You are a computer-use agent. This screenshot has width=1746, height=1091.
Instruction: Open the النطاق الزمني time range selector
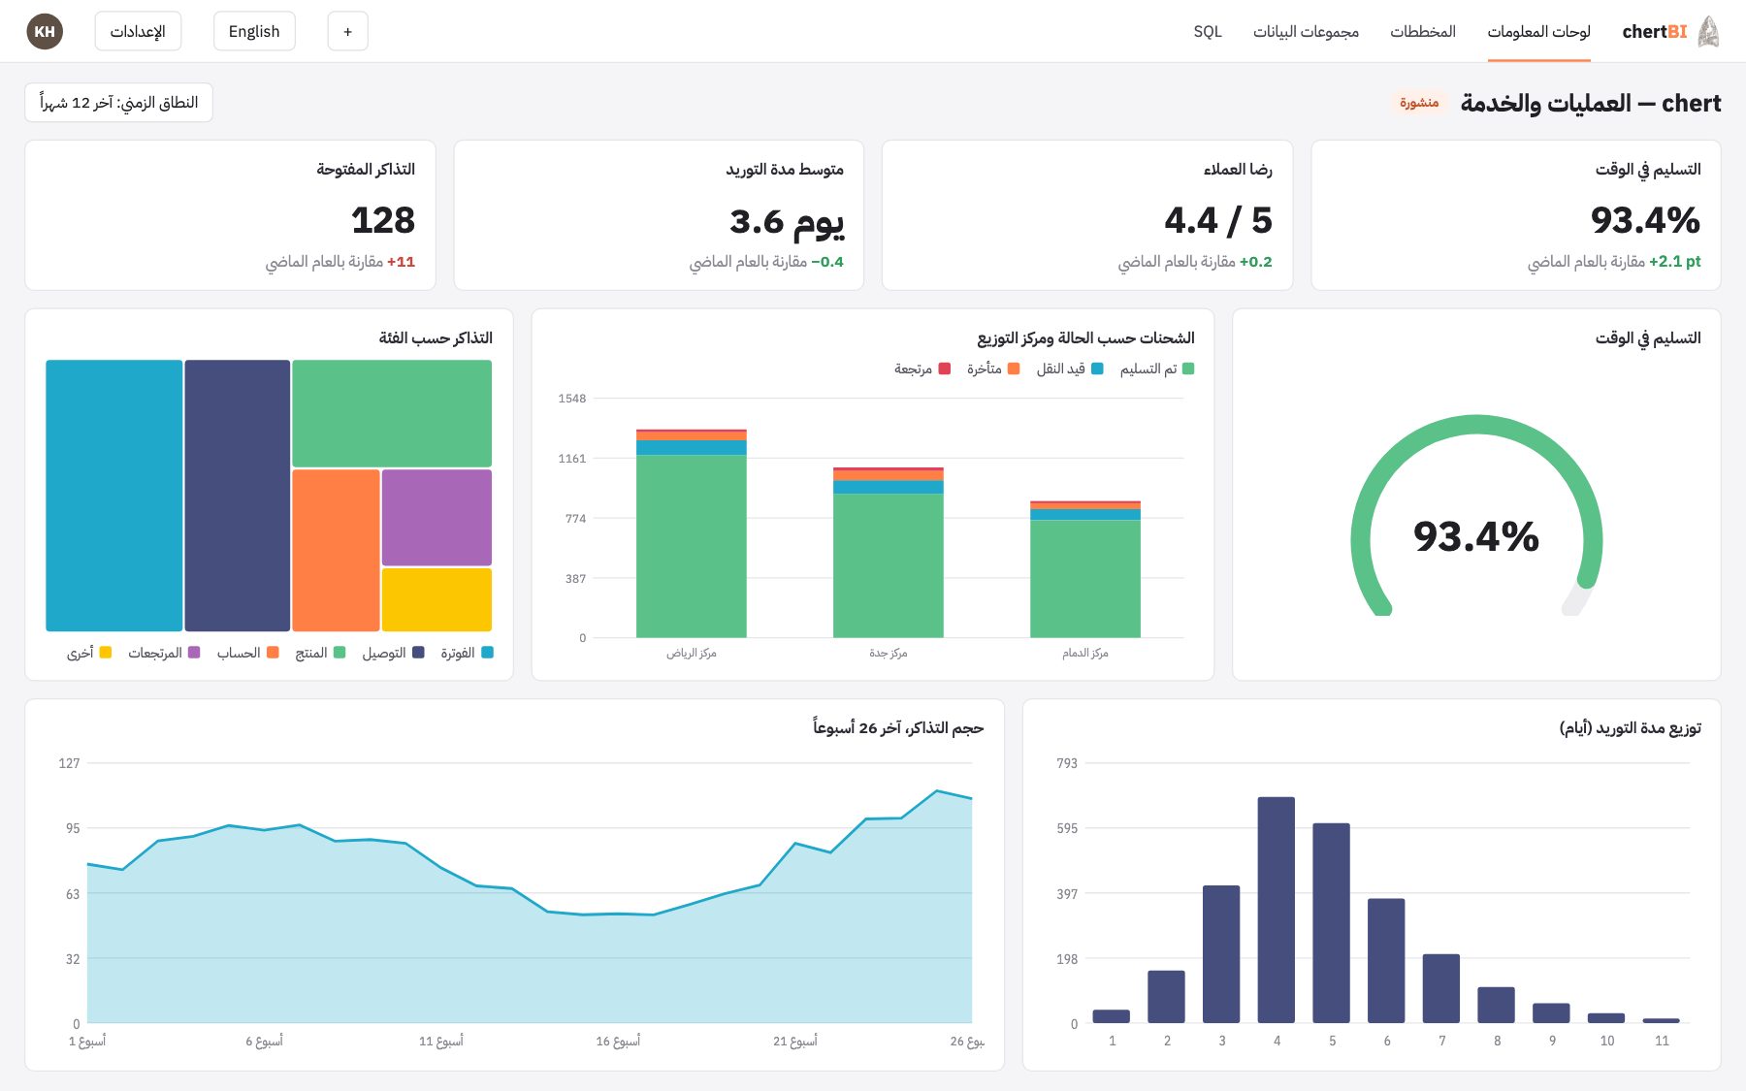tap(118, 103)
